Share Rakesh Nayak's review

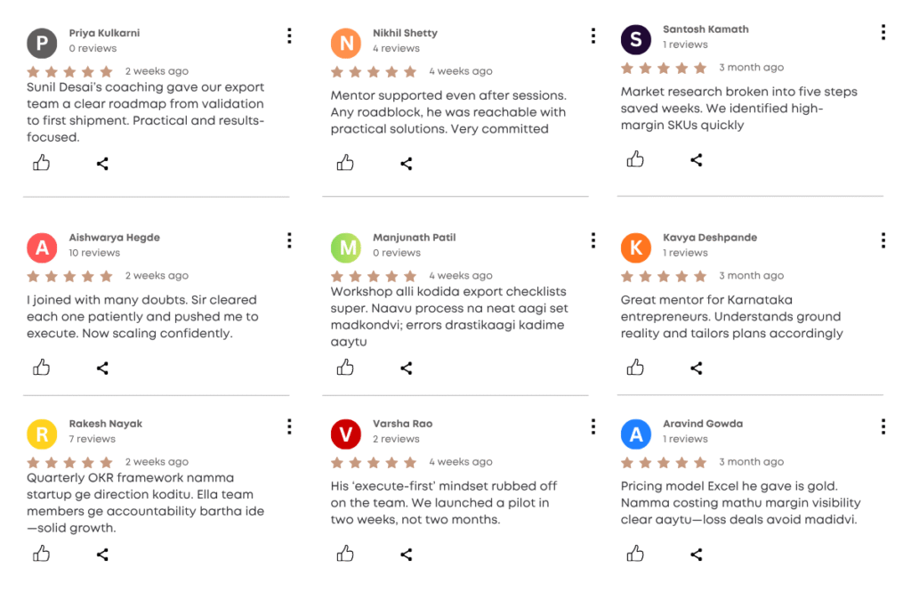[102, 555]
